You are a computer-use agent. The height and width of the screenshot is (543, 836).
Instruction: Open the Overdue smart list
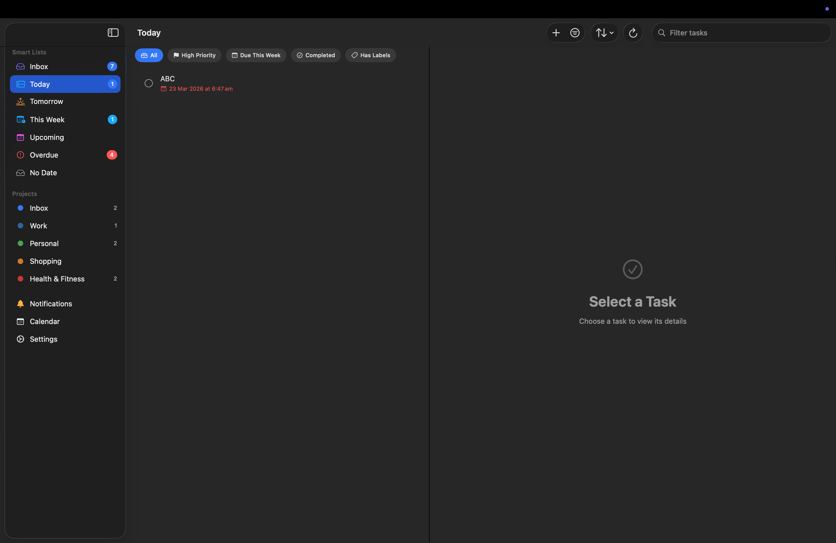click(65, 155)
